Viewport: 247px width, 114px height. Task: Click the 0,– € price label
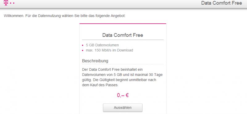point(123,95)
